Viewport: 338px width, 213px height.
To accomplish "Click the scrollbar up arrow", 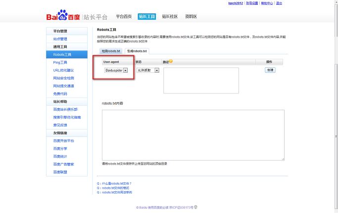I will [337, 1].
